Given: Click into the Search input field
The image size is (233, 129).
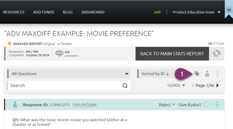Looking at the screenshot, I should [64, 86].
